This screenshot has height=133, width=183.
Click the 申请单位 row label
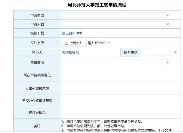tap(37, 15)
